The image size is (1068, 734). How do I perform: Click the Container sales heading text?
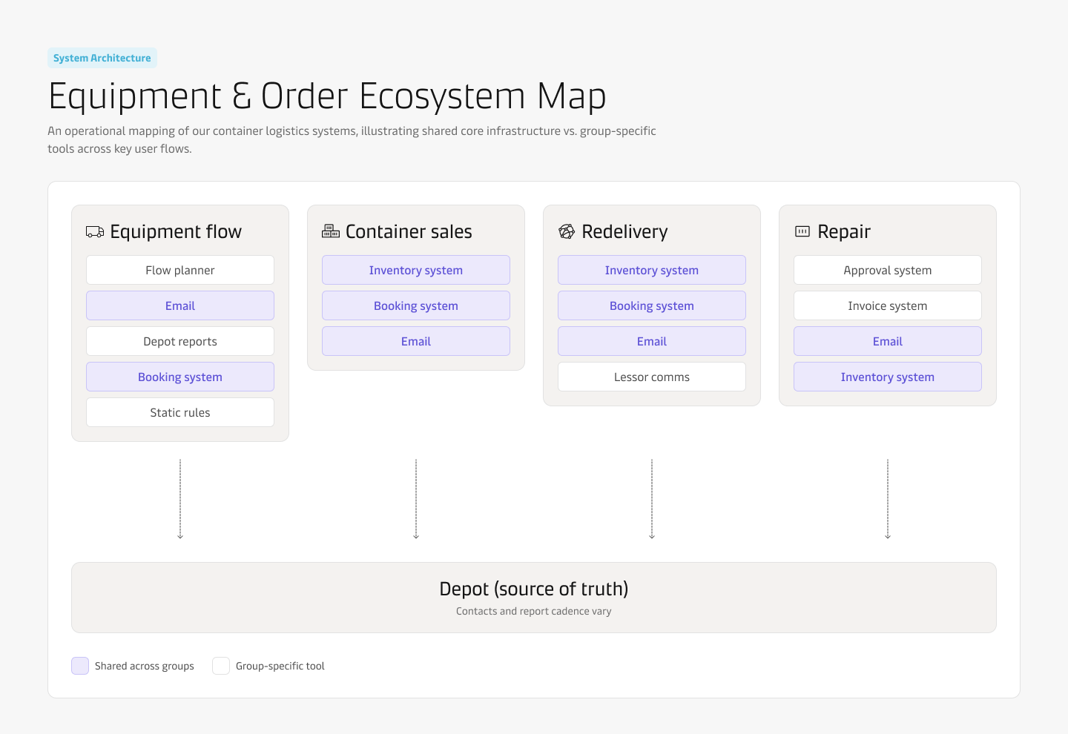click(409, 231)
